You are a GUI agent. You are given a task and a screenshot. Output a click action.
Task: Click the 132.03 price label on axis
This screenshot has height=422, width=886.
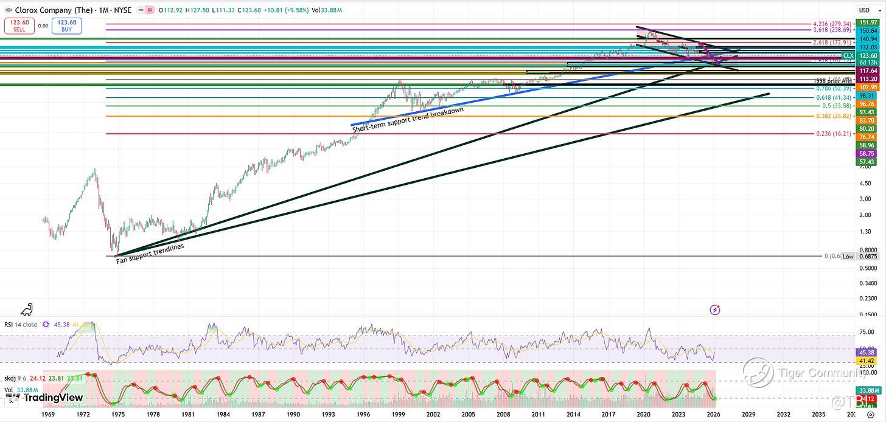[868, 47]
